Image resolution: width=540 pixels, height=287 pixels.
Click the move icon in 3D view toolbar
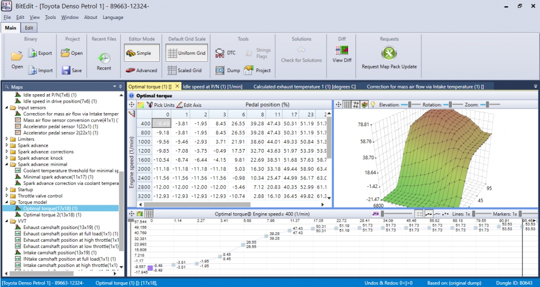[339, 104]
